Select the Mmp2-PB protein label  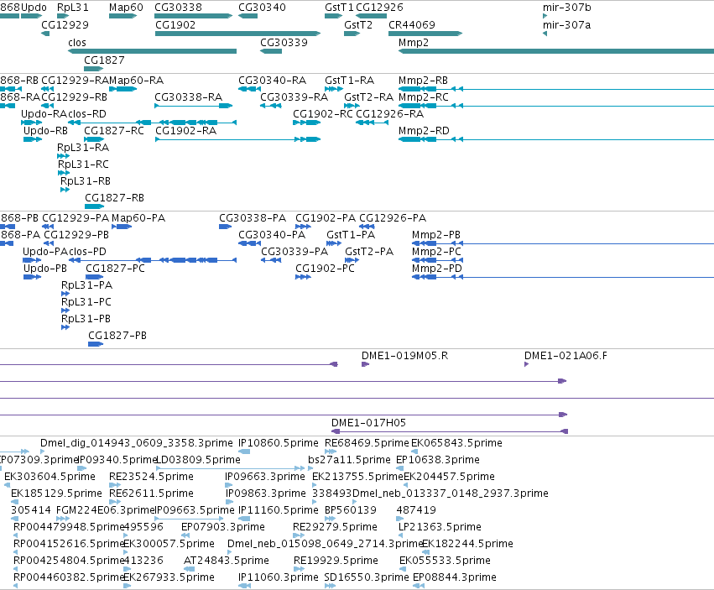click(436, 235)
